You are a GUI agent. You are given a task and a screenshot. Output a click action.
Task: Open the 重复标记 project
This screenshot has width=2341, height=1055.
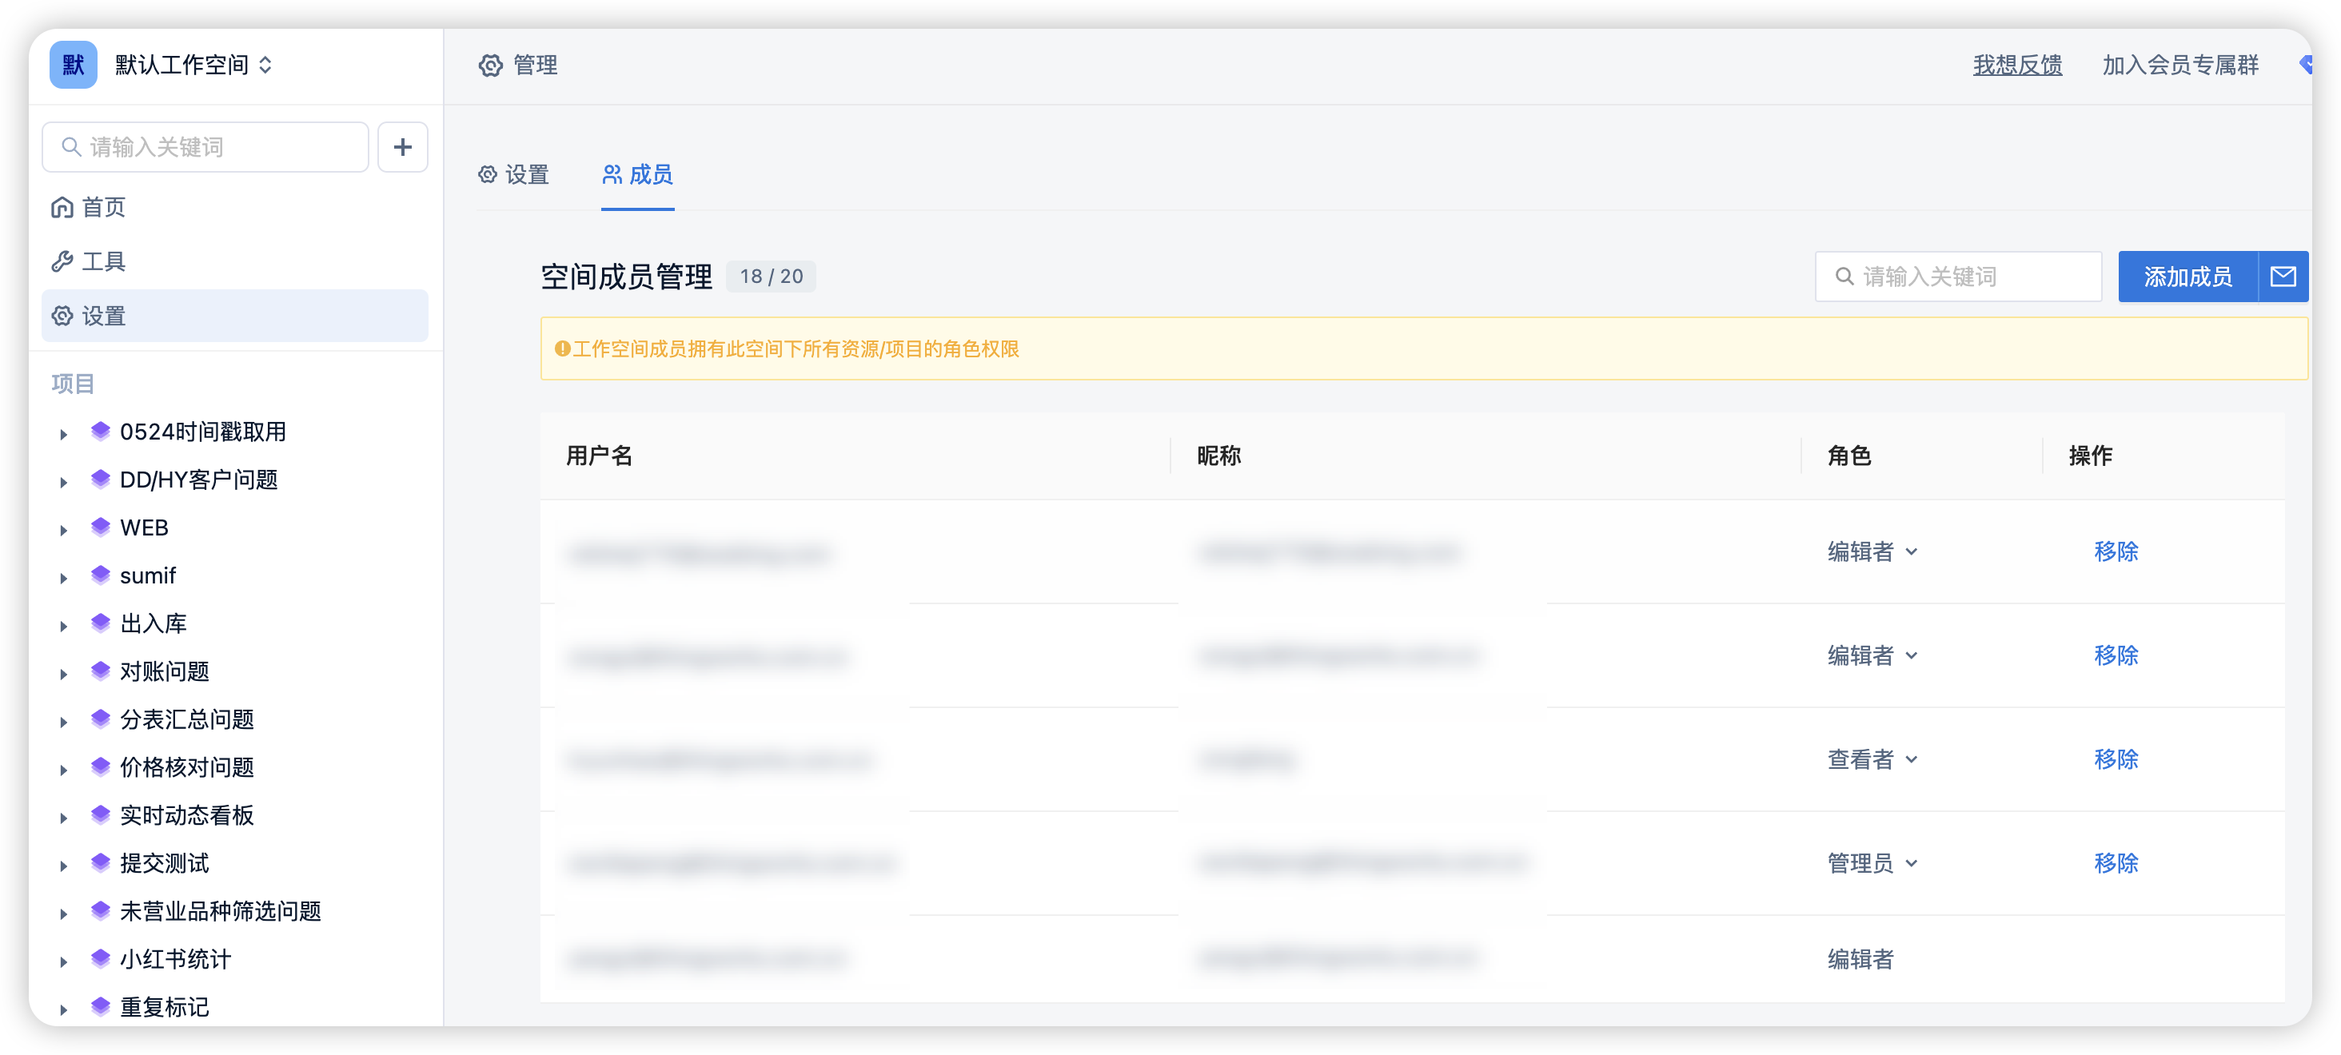[x=165, y=1007]
